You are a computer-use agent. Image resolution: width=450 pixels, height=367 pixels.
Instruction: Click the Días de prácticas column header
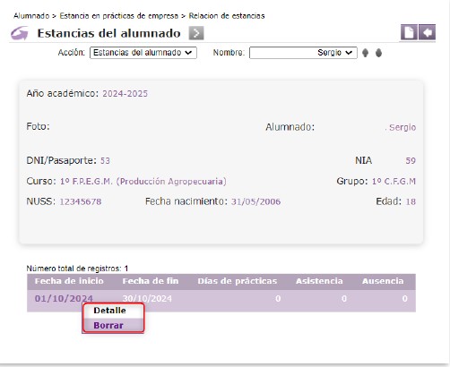(238, 281)
